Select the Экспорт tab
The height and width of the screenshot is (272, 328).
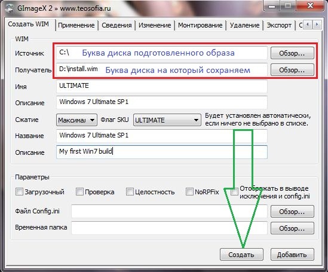tap(279, 25)
